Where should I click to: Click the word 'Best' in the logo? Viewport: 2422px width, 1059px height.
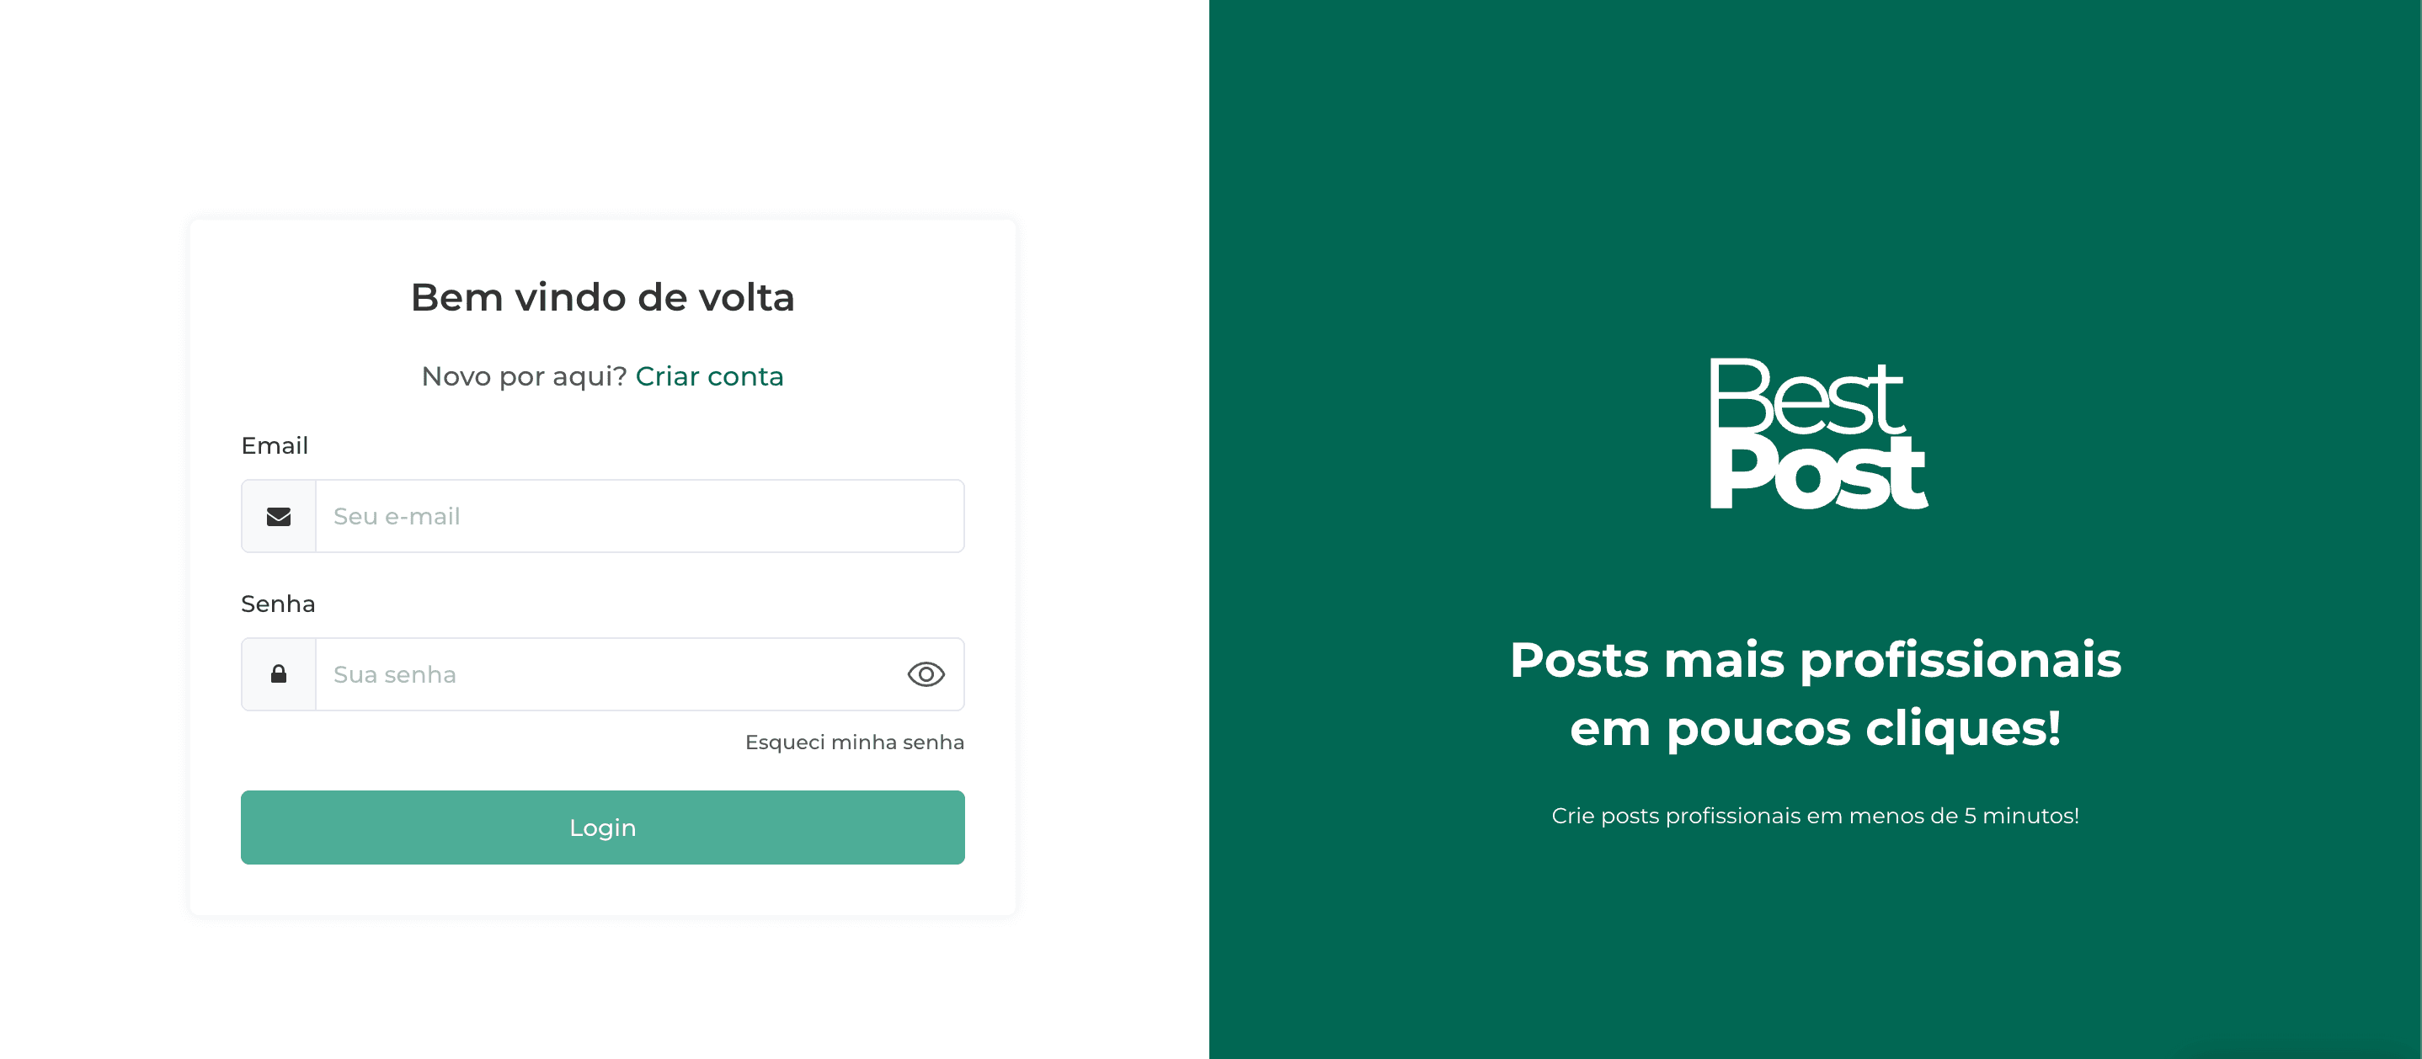tap(1806, 396)
